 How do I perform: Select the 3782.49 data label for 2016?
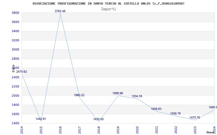[x=60, y=11]
